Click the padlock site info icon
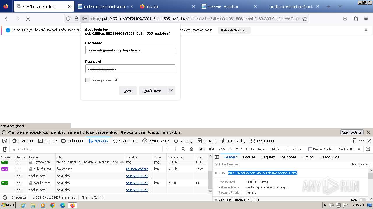The image size is (373, 209). tap(76, 19)
